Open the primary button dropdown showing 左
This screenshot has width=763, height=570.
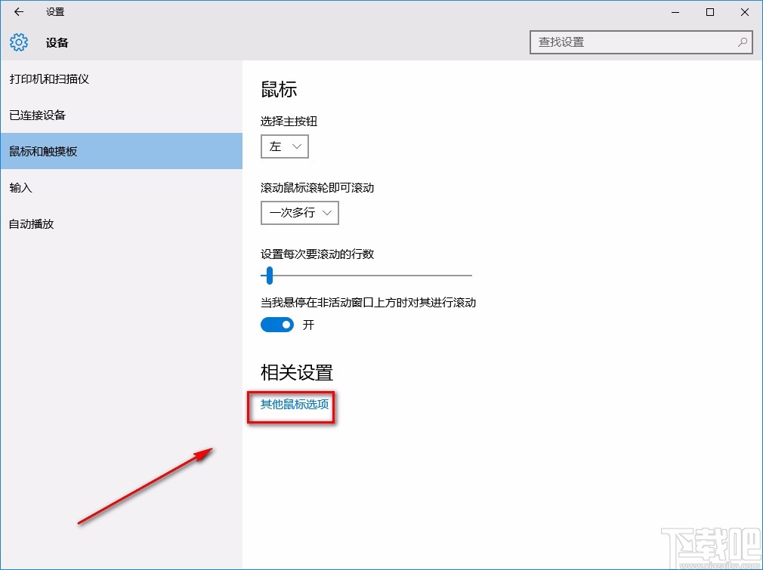(x=285, y=146)
